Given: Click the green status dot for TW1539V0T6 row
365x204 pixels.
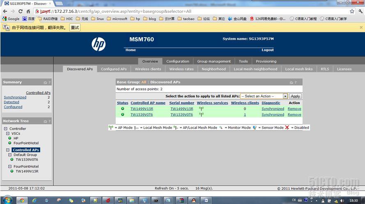Looking at the screenshot, I should 122,114.
